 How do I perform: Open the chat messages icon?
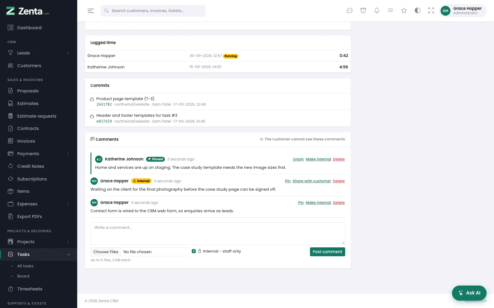tap(350, 11)
